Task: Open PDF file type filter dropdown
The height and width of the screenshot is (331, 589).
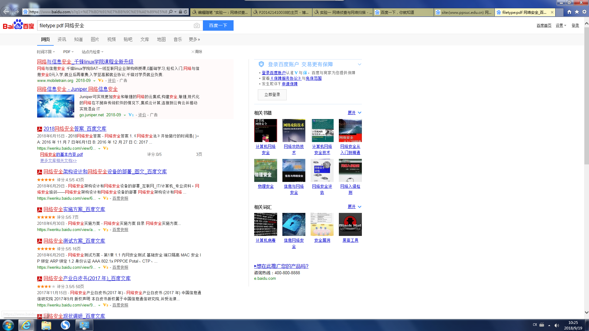Action: coord(68,52)
